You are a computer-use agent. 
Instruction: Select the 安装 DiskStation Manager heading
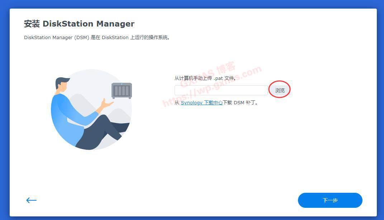pyautogui.click(x=79, y=24)
